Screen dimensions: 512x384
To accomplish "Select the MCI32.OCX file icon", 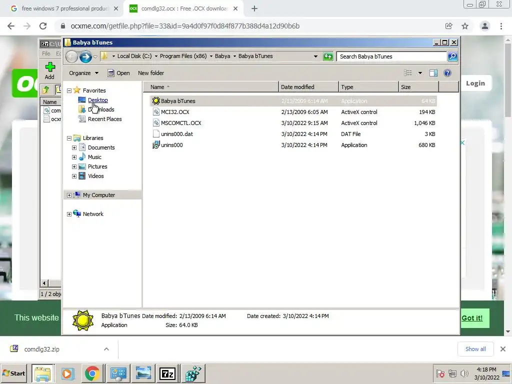I will pyautogui.click(x=156, y=112).
